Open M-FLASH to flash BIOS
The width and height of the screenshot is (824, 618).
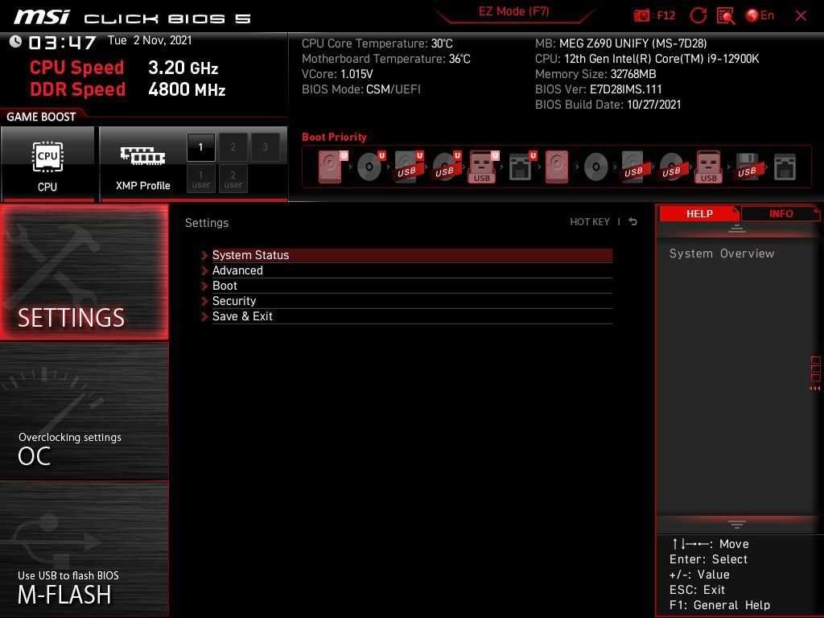pos(84,549)
